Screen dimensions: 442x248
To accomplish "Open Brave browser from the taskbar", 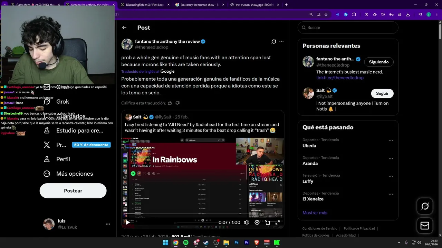I will [257, 242].
